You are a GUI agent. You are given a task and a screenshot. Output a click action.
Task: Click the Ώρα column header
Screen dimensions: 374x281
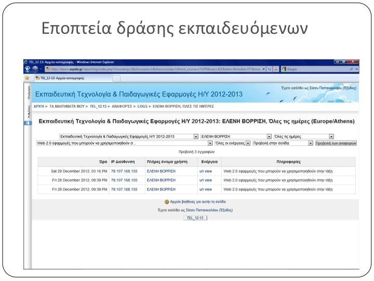click(103, 162)
